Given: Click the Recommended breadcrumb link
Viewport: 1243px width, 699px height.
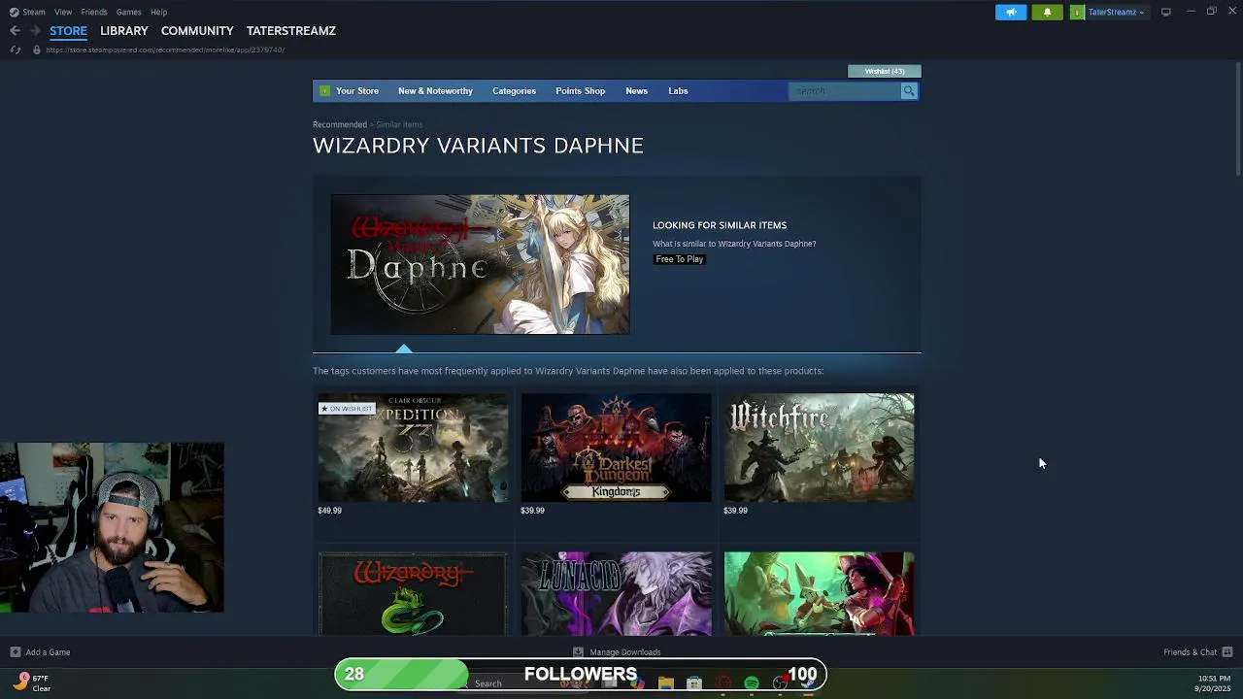Looking at the screenshot, I should point(340,124).
